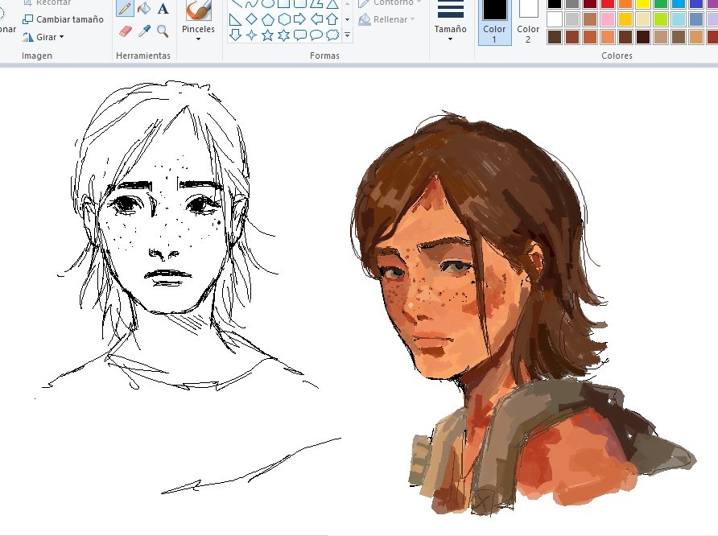Pick the lime green palette swatch

[x=661, y=19]
